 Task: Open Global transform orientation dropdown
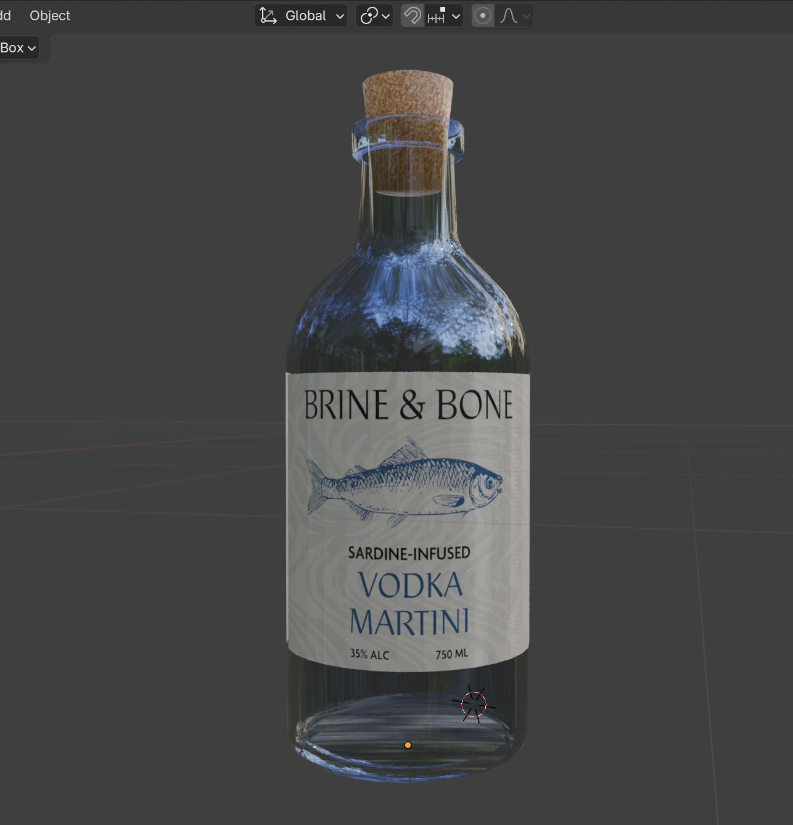(301, 15)
